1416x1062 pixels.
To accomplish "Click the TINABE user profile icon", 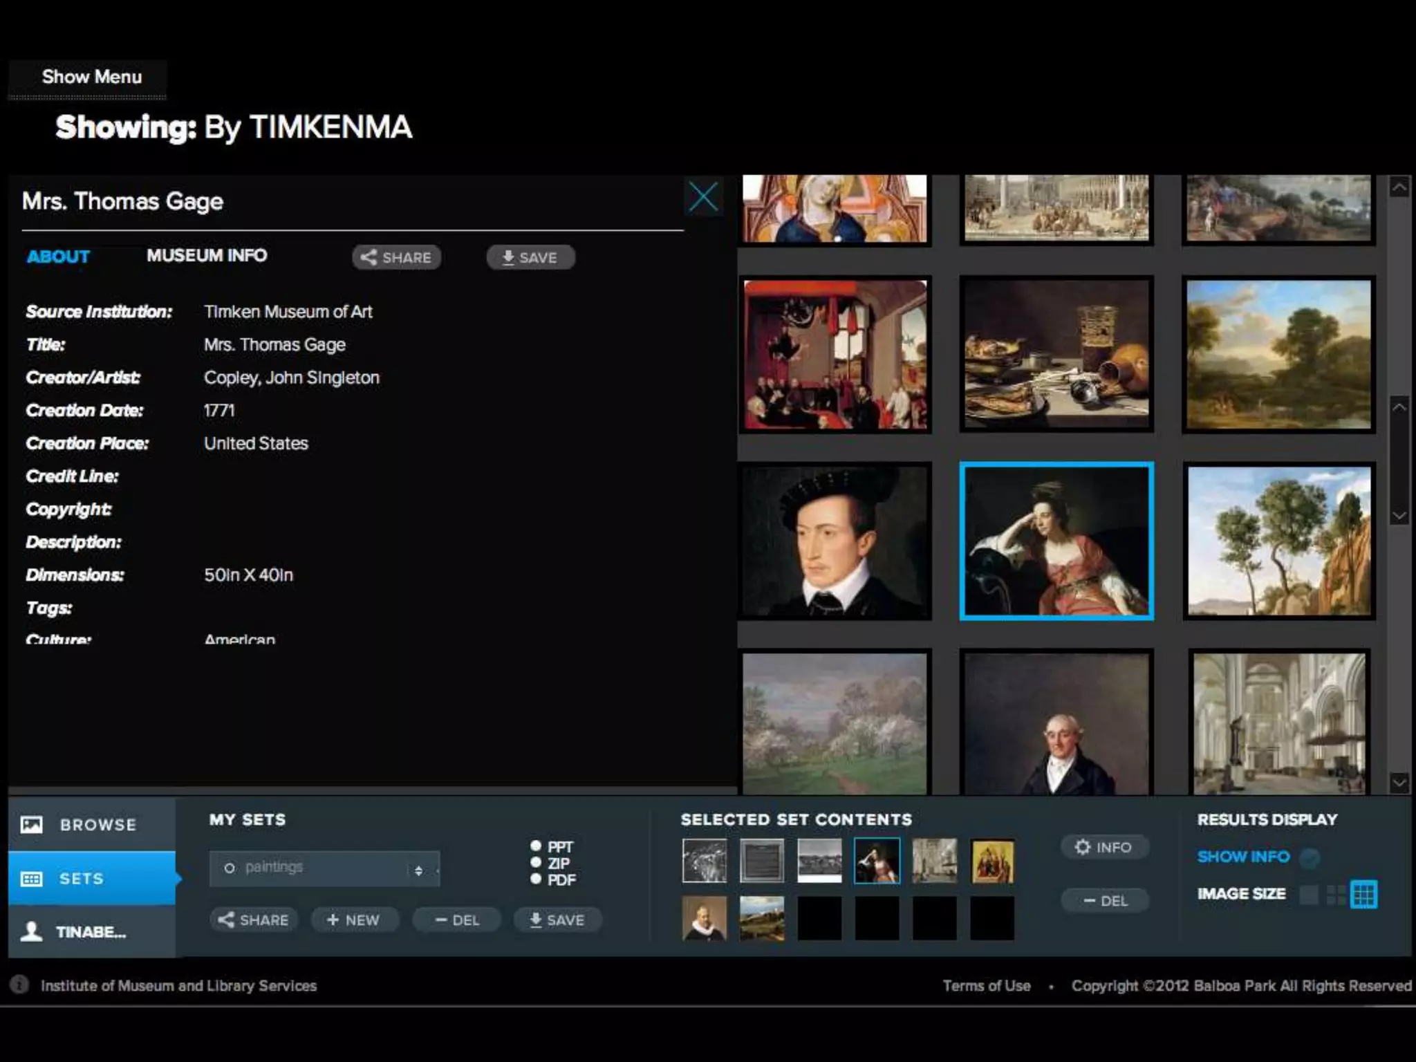I will pos(32,931).
